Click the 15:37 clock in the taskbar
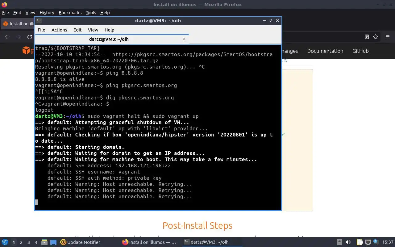 click(388, 242)
